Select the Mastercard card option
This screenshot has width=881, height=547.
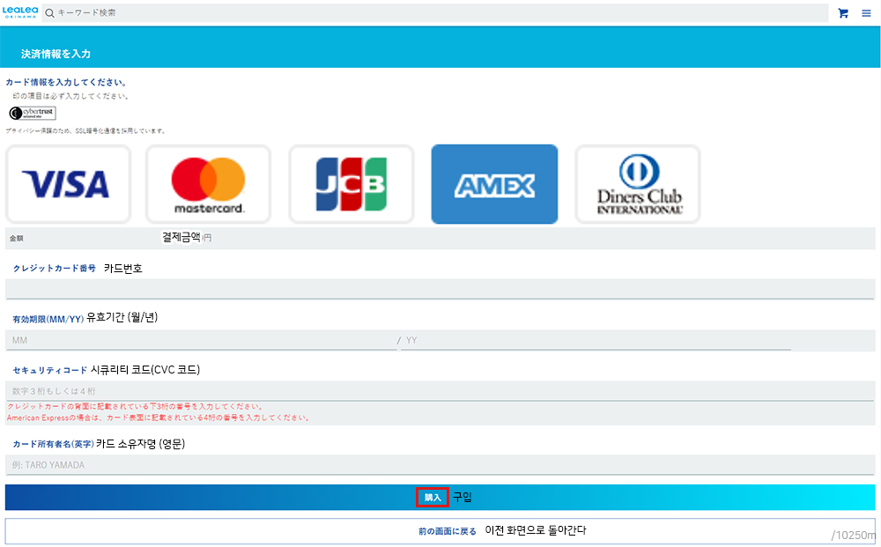tap(209, 184)
